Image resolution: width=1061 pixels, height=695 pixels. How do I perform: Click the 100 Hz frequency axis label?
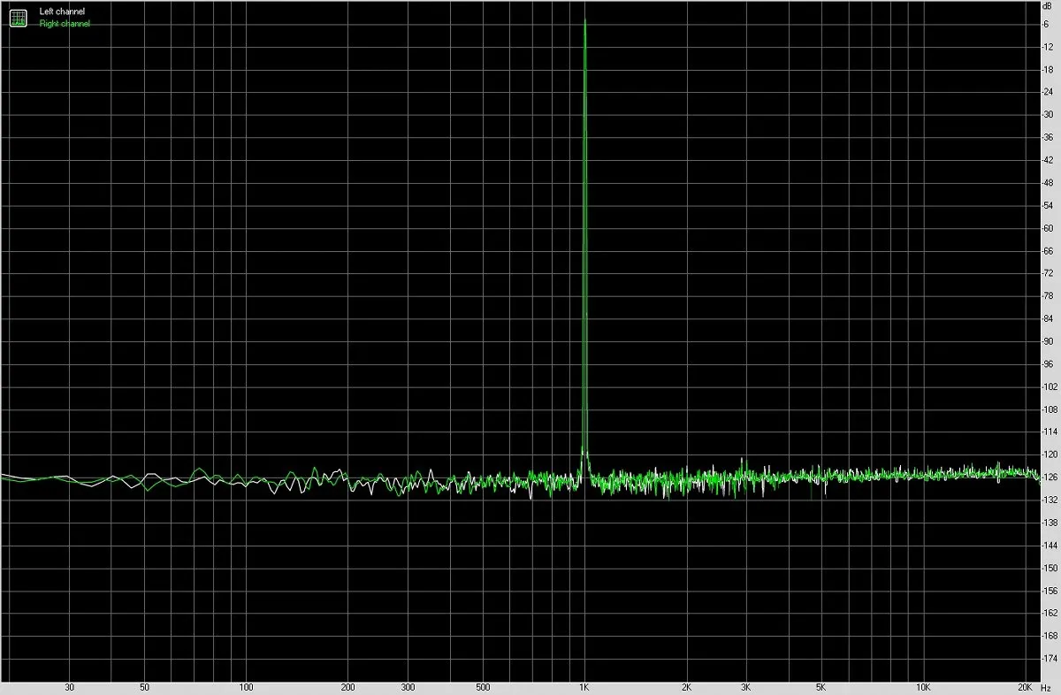247,687
